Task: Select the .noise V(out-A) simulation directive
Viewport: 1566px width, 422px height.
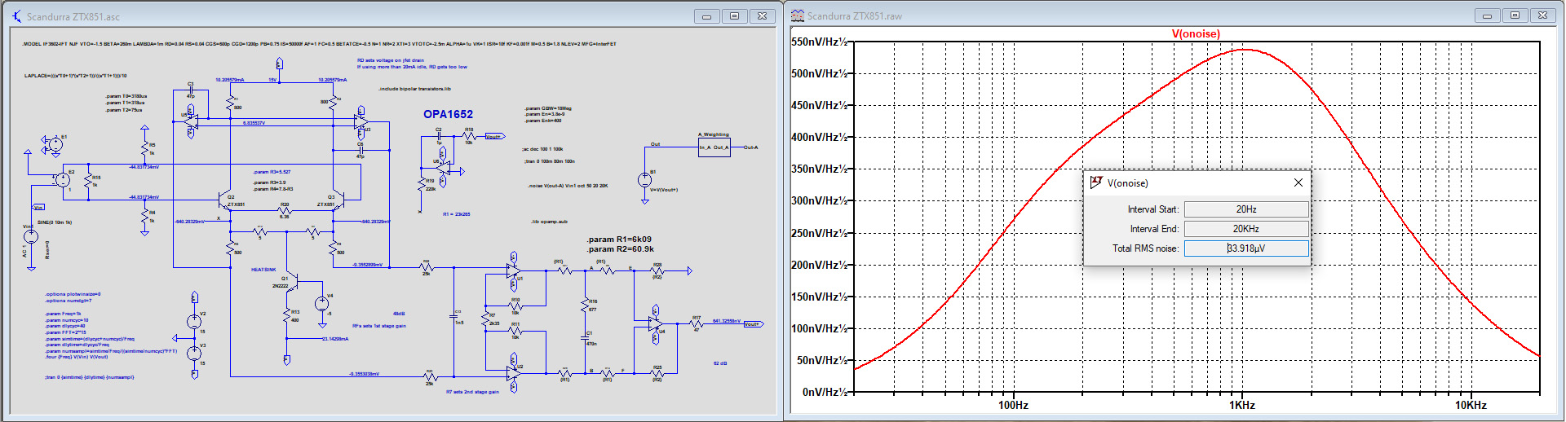Action: coord(568,186)
